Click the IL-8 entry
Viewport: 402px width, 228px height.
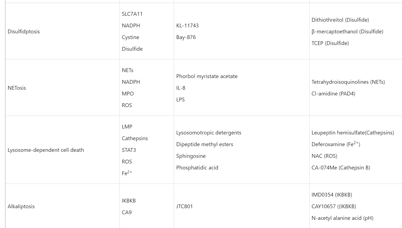point(181,88)
